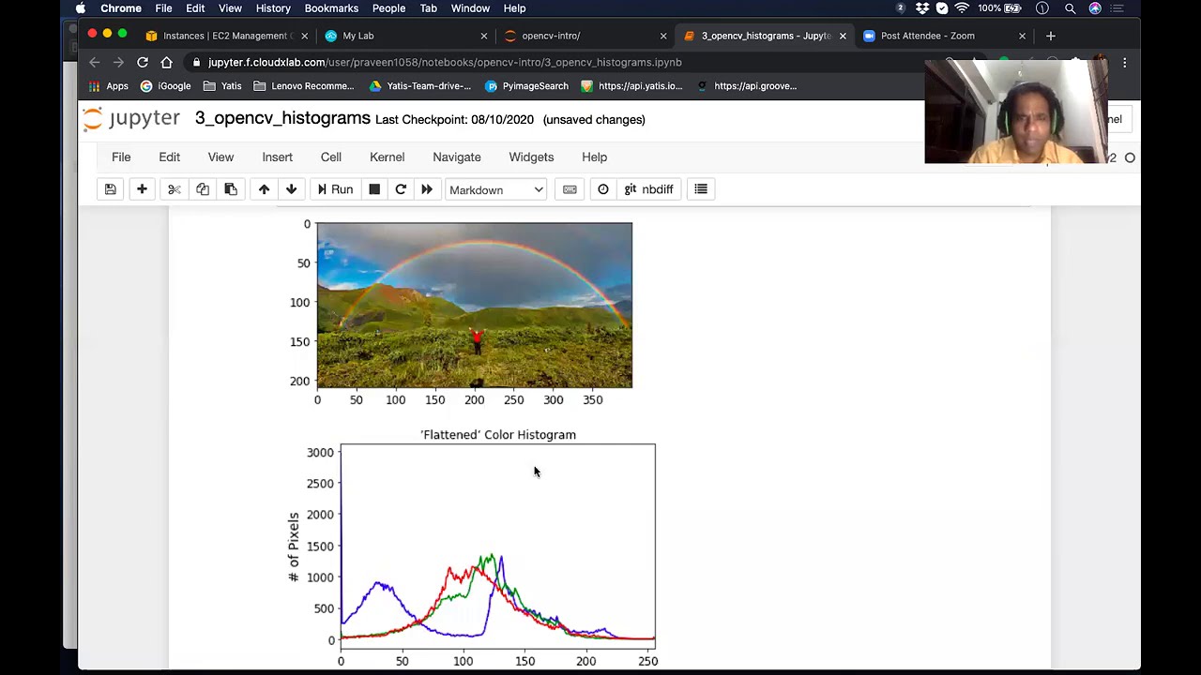Click the address bar URL
This screenshot has height=675, width=1201.
(445, 62)
